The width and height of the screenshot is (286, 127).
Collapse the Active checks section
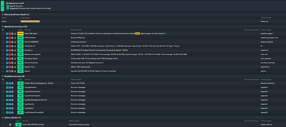(x=3, y=118)
